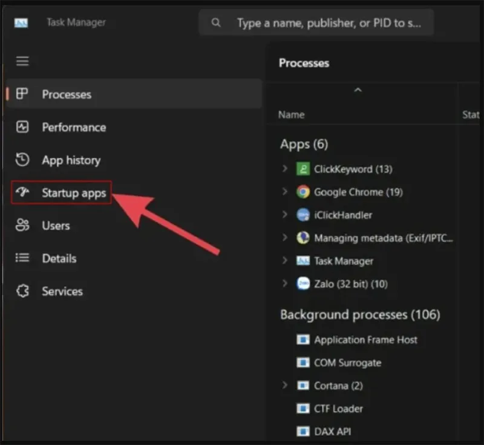Click the sort arrow above Name column

pyautogui.click(x=358, y=90)
